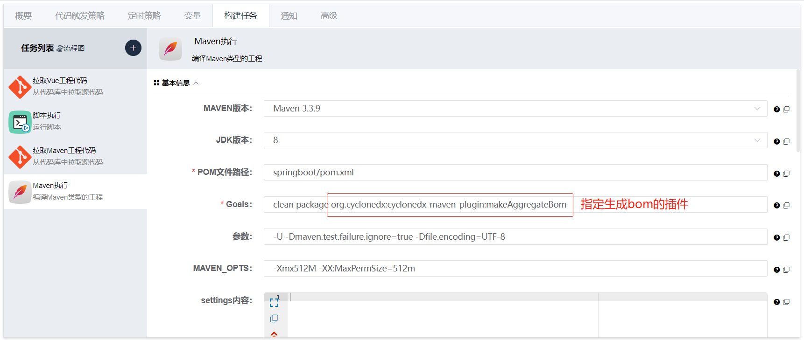
Task: Click the POM文件路径 field label
Action: [x=225, y=172]
